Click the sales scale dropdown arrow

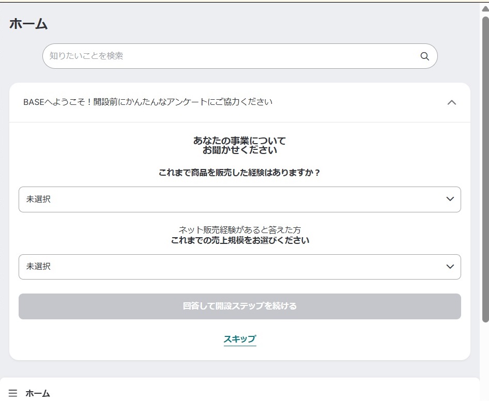pos(450,267)
